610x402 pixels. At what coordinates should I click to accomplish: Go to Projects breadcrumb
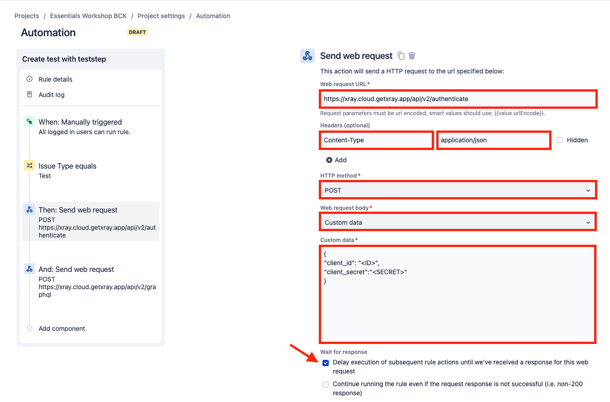(x=27, y=16)
